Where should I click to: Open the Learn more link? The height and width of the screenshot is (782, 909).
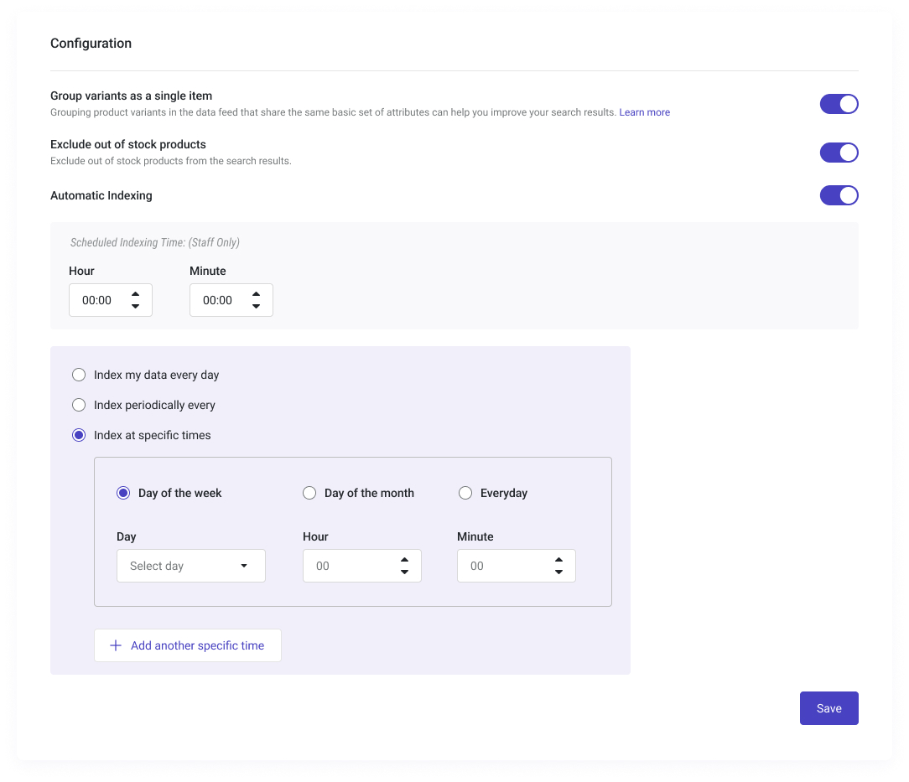click(x=644, y=112)
